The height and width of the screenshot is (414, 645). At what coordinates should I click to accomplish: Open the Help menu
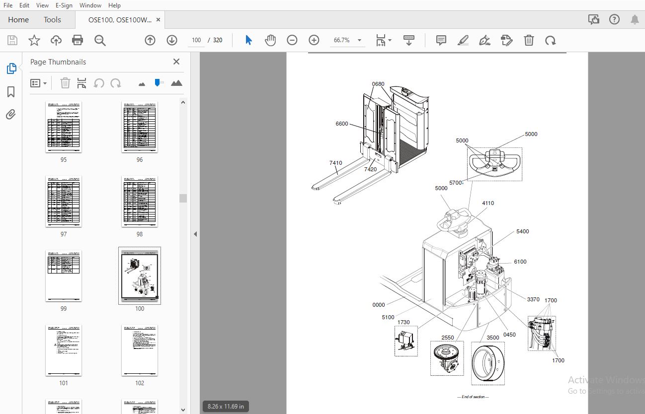[114, 5]
